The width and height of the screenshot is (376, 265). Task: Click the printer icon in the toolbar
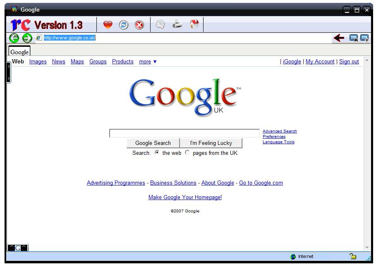(x=177, y=24)
